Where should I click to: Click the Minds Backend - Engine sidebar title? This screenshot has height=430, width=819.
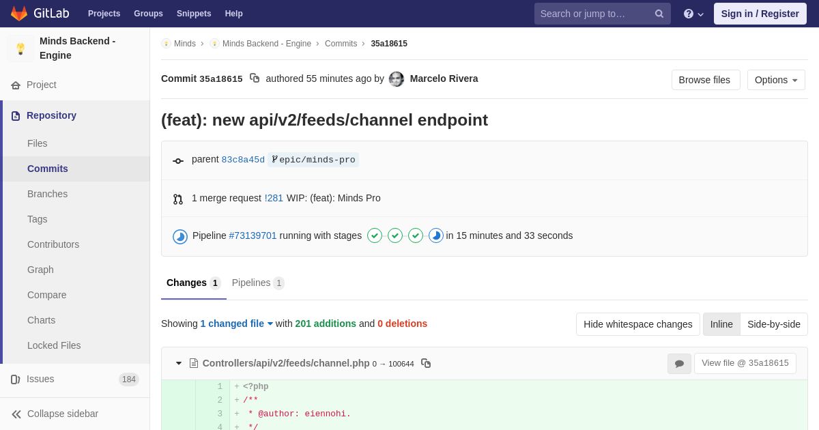pos(78,48)
